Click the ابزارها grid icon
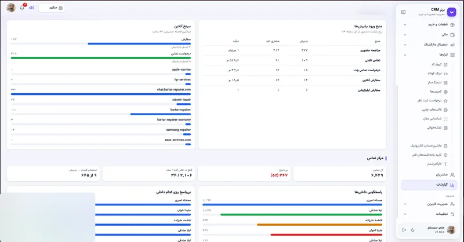Image resolution: width=464 pixels, height=242 pixels. 452,54
